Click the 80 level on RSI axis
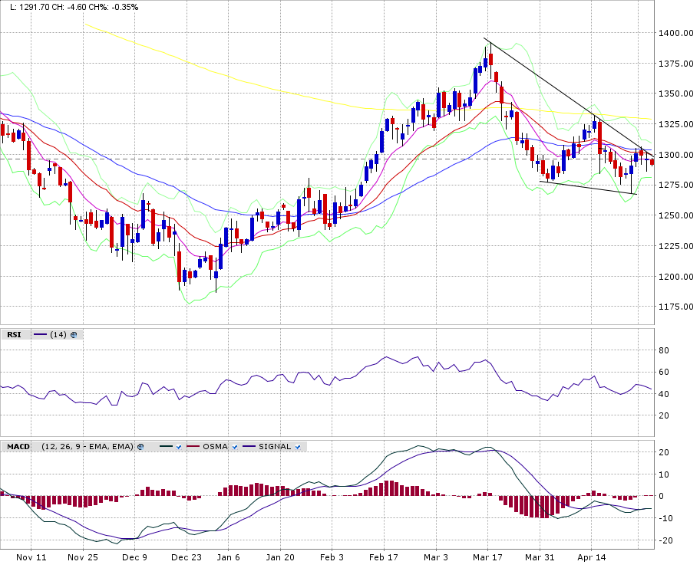This screenshot has height=568, width=700. click(x=665, y=350)
